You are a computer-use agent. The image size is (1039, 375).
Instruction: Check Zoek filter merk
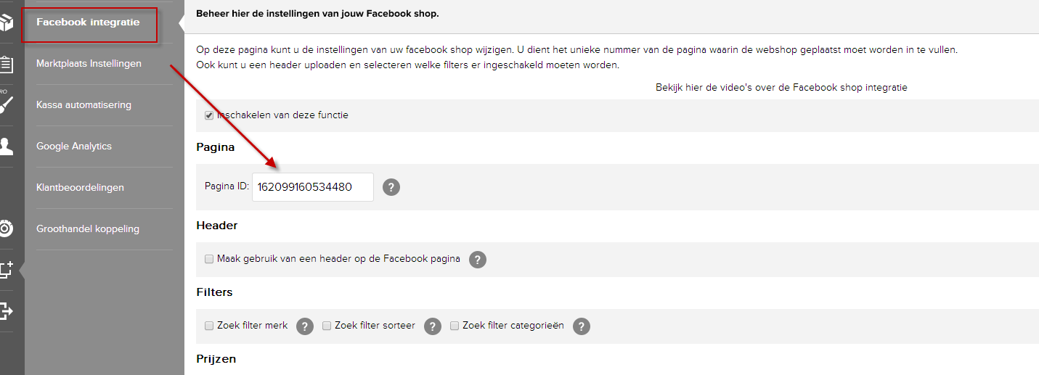pos(209,326)
